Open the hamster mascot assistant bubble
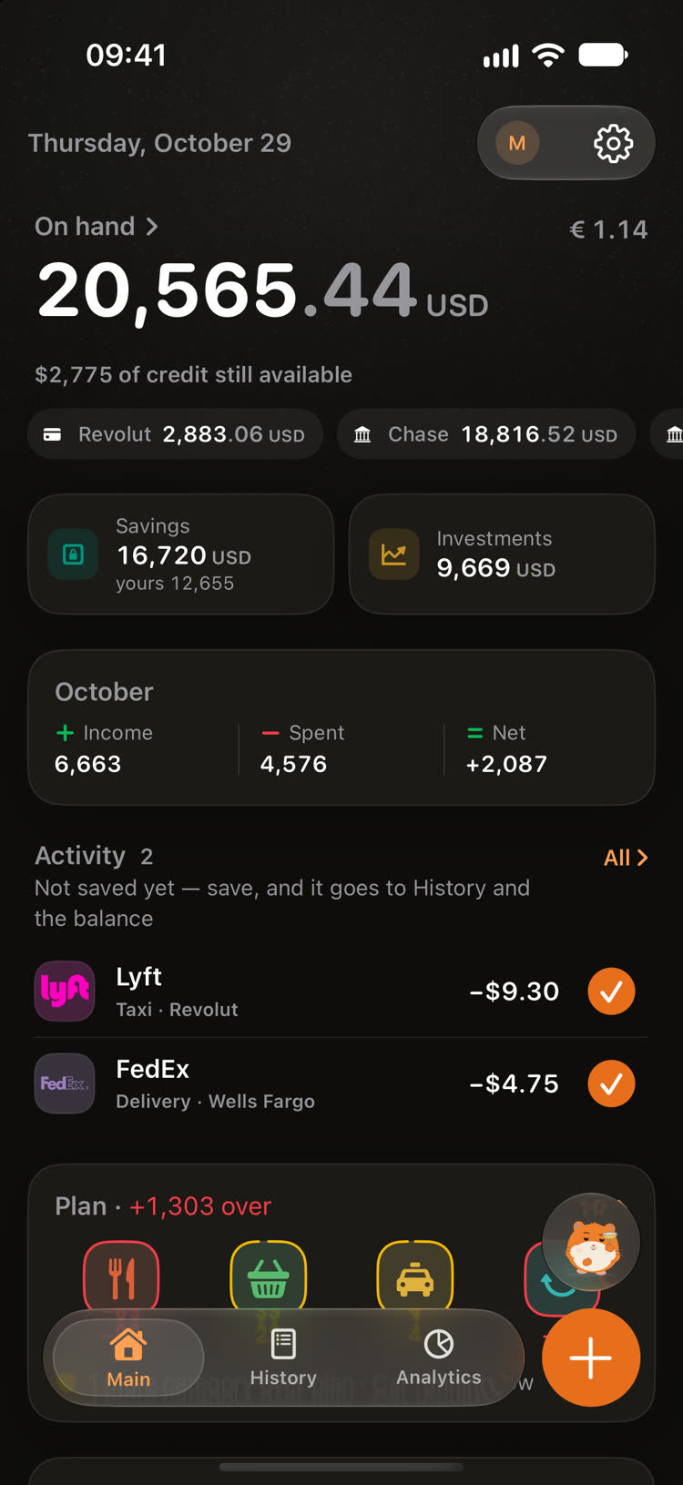Image resolution: width=683 pixels, height=1485 pixels. tap(591, 1242)
